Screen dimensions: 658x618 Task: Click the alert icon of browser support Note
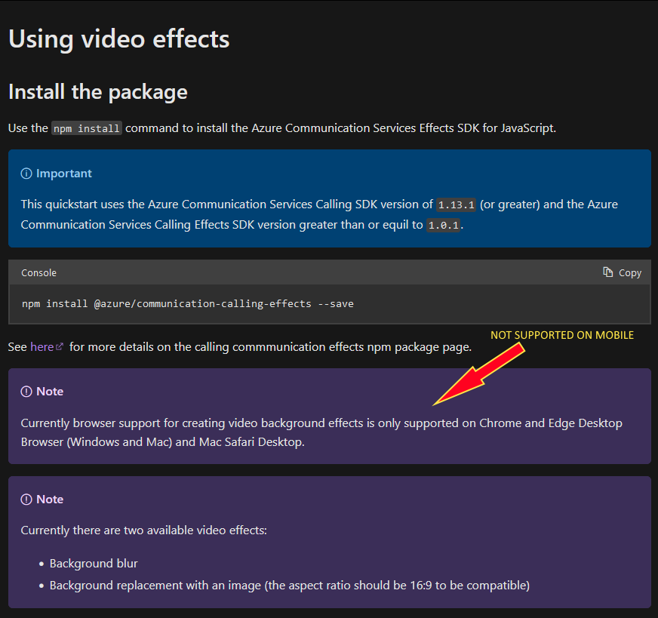tap(26, 392)
